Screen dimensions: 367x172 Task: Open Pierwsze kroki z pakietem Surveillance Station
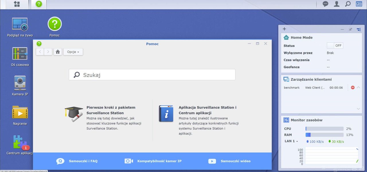111,110
